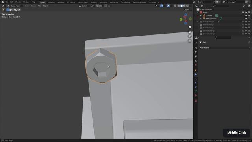Image resolution: width=252 pixels, height=142 pixels.
Task: Open the Object Mode dropdown
Action: click(x=15, y=6)
